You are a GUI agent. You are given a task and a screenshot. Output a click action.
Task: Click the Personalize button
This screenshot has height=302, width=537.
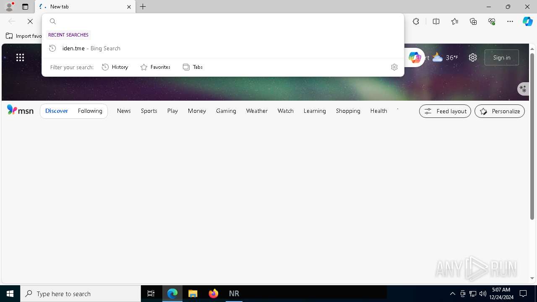pos(500,111)
